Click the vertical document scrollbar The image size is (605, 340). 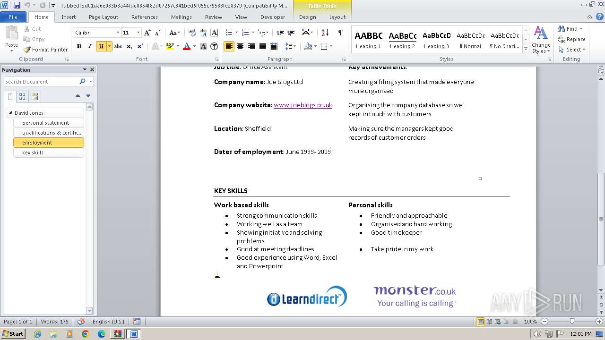coord(601,219)
